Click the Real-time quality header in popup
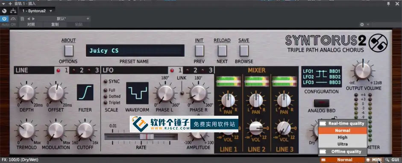This screenshot has width=402, height=163. 343,123
